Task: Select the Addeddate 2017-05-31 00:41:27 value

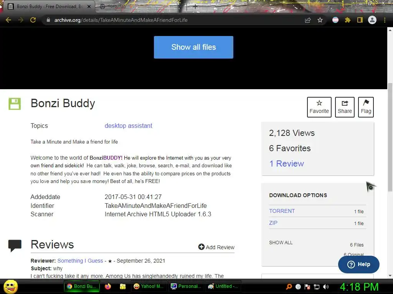Action: click(133, 197)
